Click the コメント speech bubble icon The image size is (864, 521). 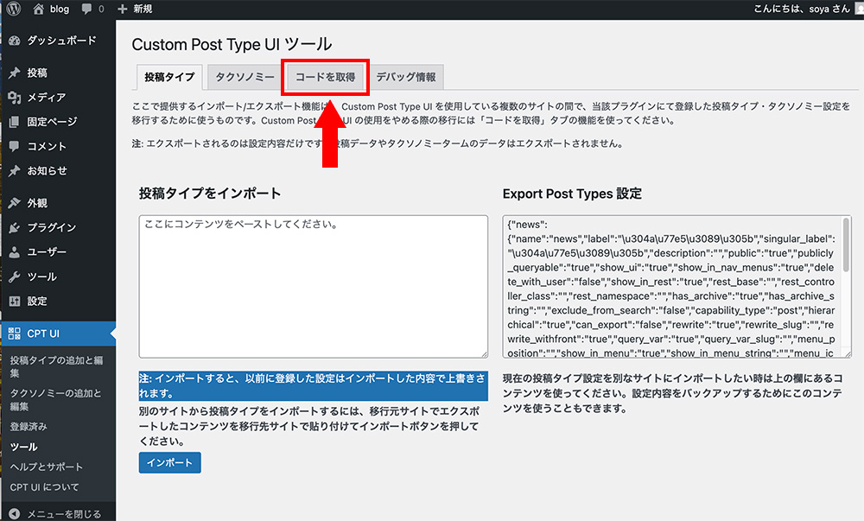click(15, 146)
